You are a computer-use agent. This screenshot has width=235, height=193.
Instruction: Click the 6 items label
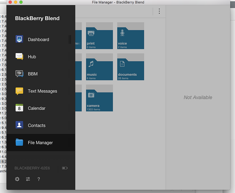click(x=91, y=78)
